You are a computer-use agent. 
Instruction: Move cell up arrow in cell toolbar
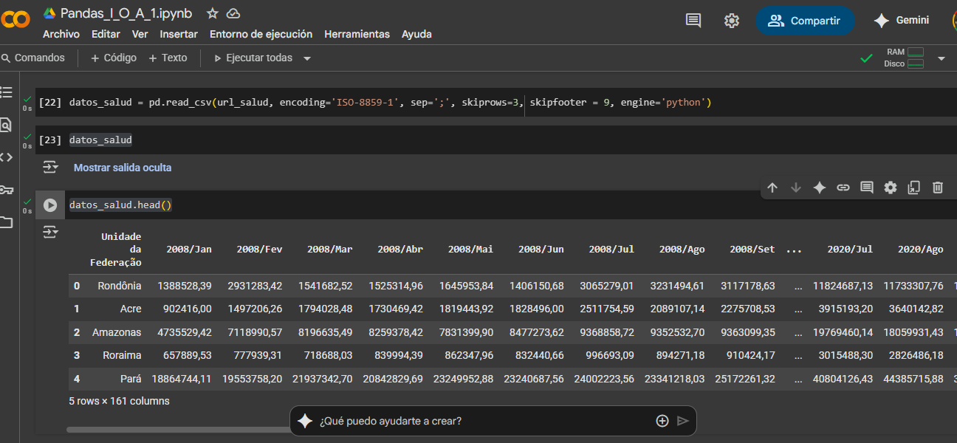(772, 188)
